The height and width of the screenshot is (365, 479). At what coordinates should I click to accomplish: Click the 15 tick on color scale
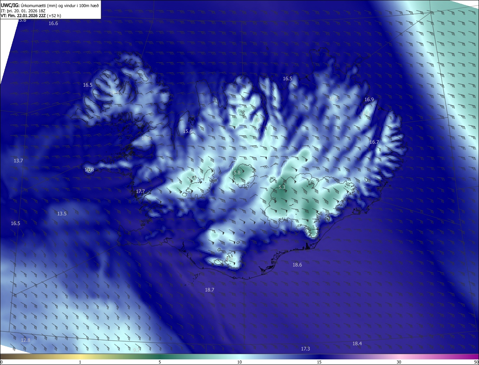pyautogui.click(x=319, y=362)
